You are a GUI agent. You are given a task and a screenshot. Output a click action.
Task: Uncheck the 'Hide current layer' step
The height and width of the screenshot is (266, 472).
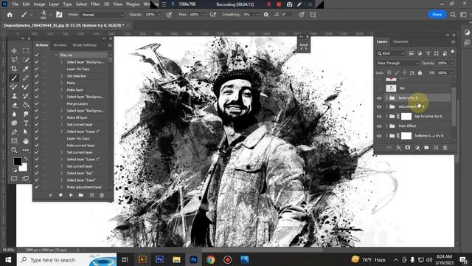click(37, 146)
